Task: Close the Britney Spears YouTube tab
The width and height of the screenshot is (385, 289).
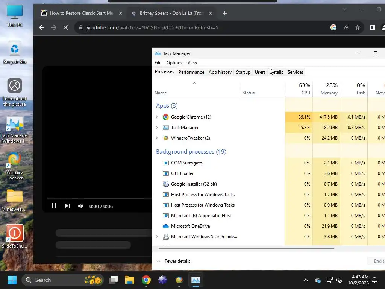Action: pos(211,13)
